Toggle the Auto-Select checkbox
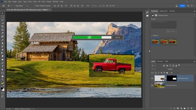Viewport: 196px width, 110px height. [x=15, y=6]
